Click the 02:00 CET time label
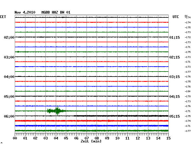The height and width of the screenshot is (146, 192). [x=9, y=37]
